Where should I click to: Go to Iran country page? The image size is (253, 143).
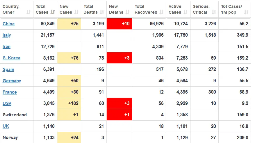[6, 47]
